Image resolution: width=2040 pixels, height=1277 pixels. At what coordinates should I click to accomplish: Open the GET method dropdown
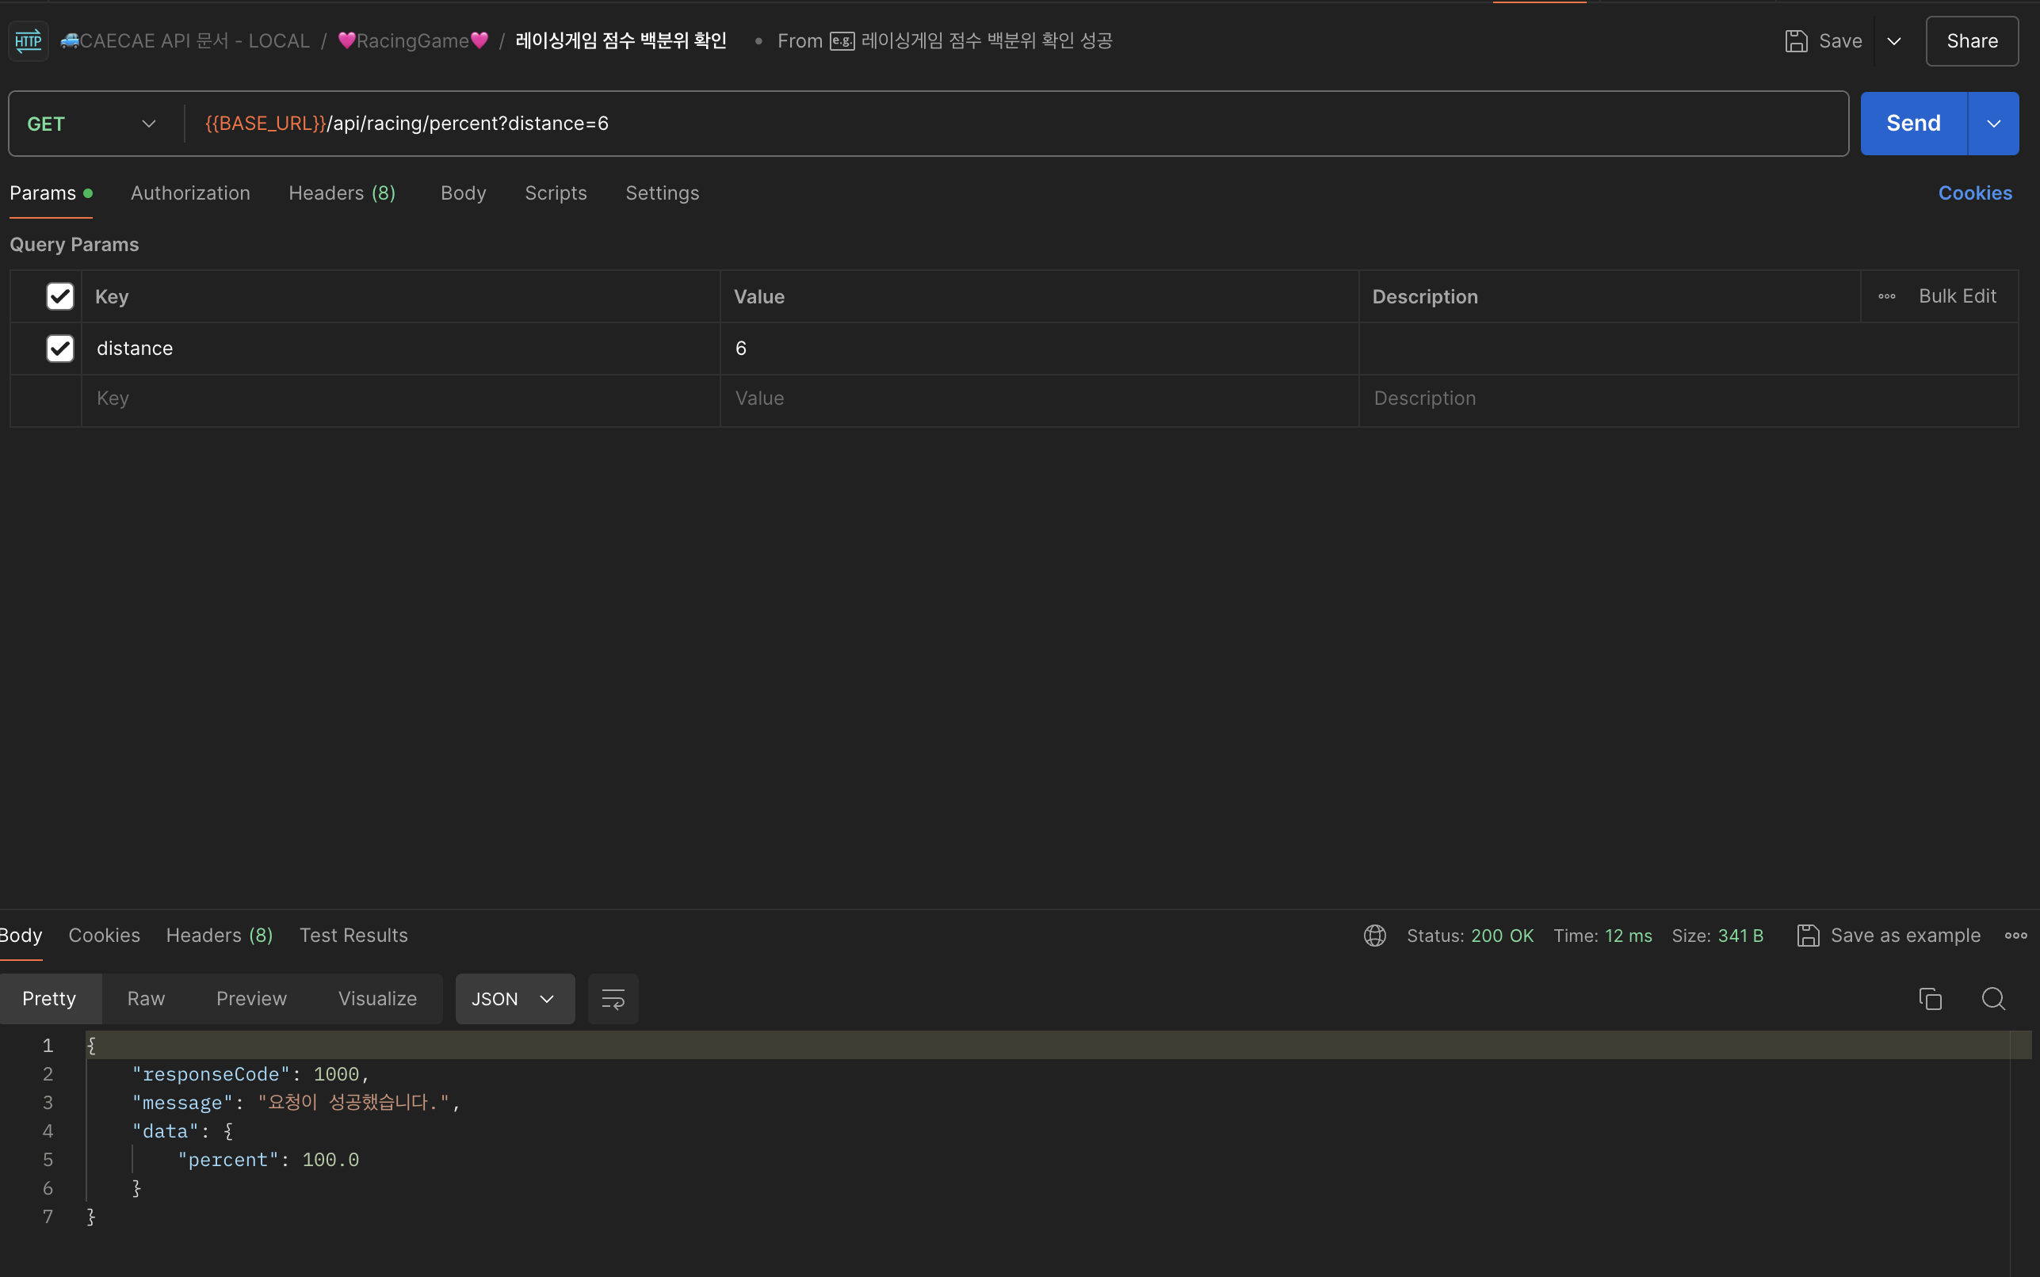pos(91,124)
